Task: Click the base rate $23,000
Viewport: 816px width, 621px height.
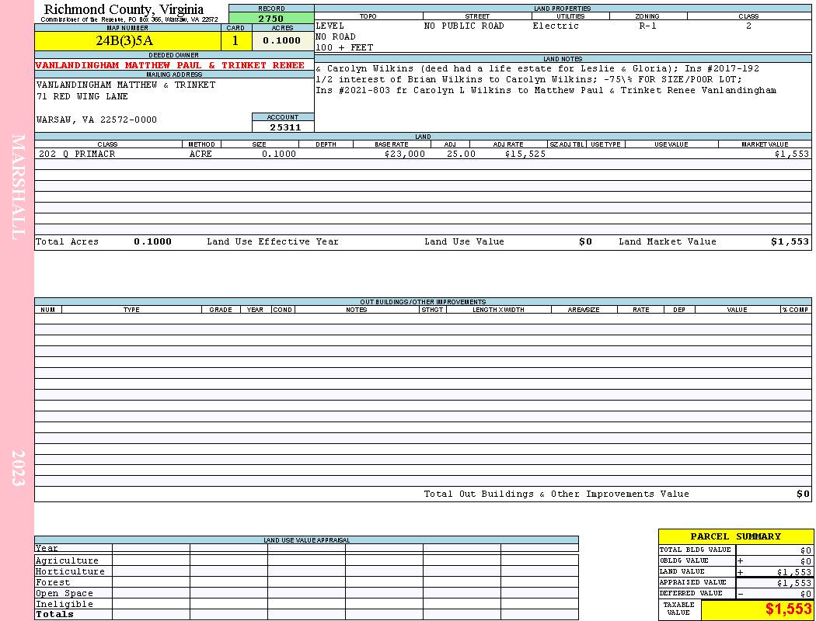Action: coord(404,154)
